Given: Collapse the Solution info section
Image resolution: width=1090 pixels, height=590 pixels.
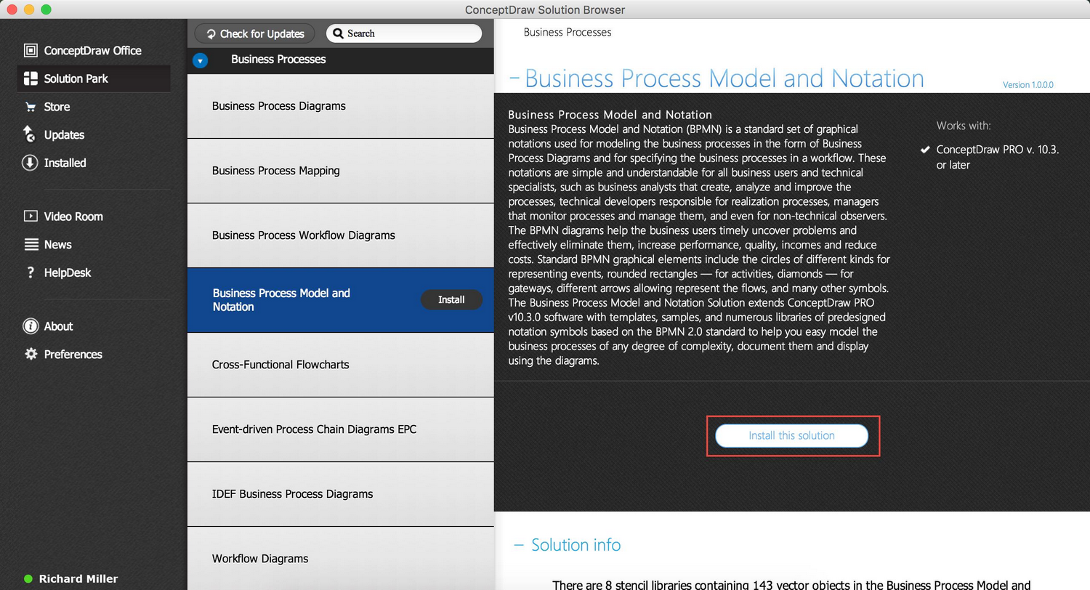Looking at the screenshot, I should point(519,545).
